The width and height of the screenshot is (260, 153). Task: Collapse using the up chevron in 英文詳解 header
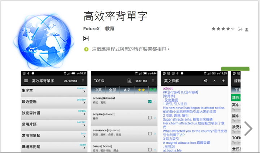214,81
